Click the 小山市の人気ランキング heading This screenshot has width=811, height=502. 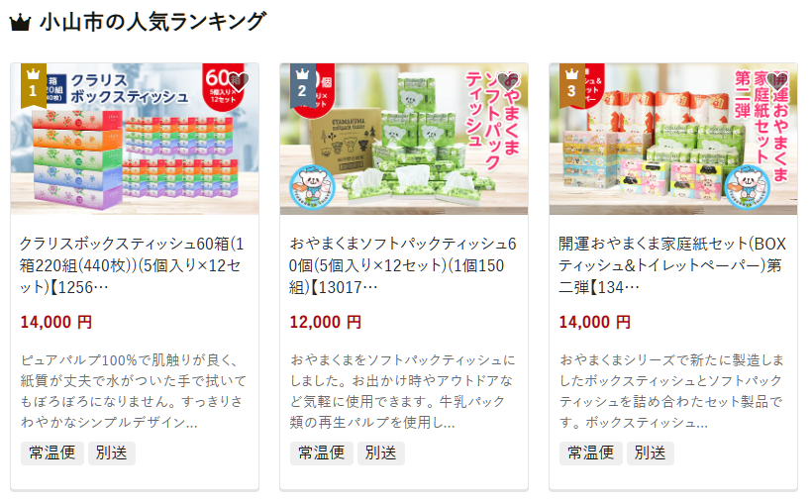tap(152, 23)
